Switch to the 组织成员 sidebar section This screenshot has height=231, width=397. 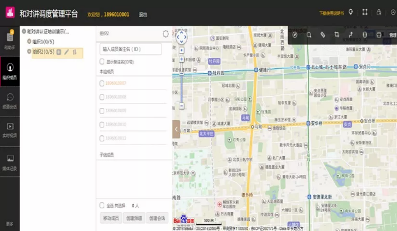pyautogui.click(x=10, y=71)
